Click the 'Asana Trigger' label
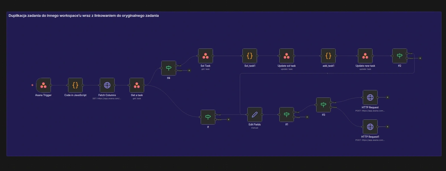Screen dimensions: 446x171 (x=43, y=95)
